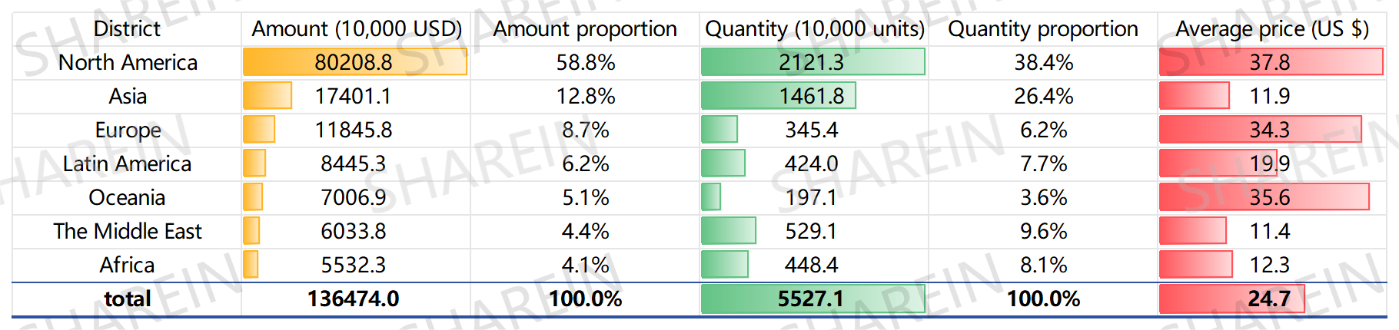The width and height of the screenshot is (1399, 330).
Task: Click the District column header
Action: point(127,29)
